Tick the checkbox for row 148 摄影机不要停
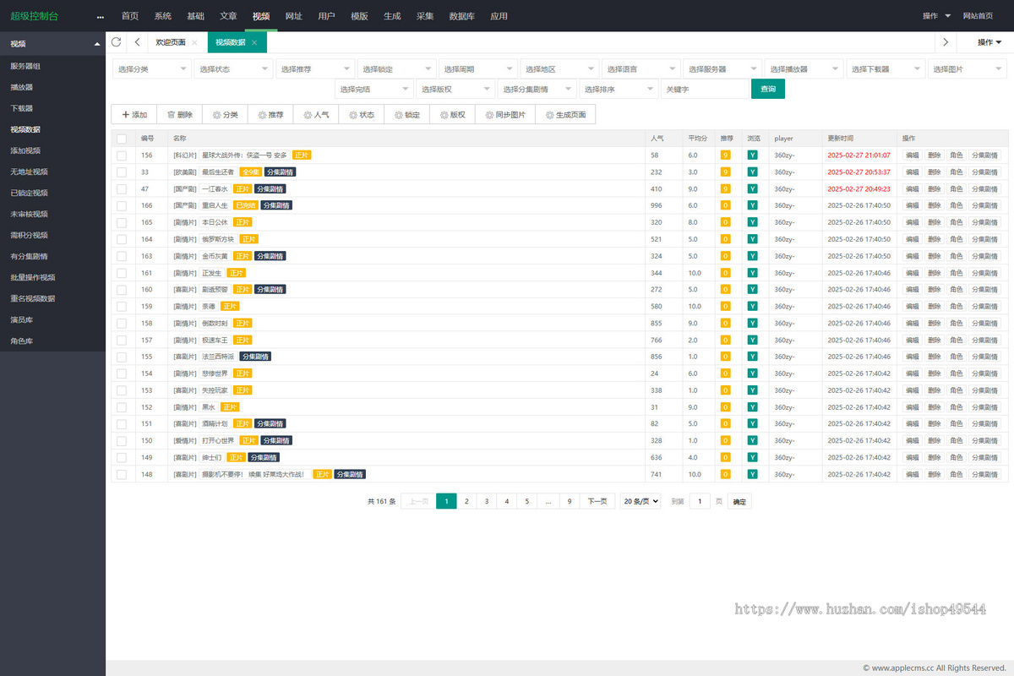This screenshot has width=1014, height=676. [122, 474]
